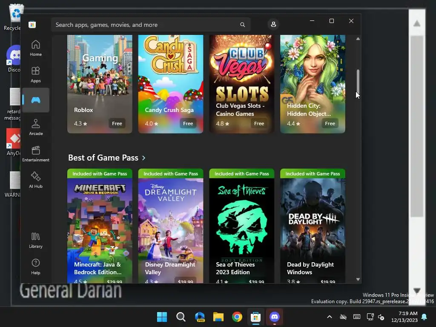Open the Arcade section in sidebar
436x327 pixels.
pos(36,127)
